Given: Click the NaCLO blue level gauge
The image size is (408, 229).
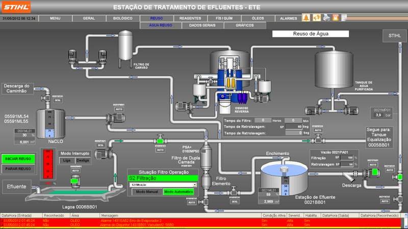Looking at the screenshot, I should point(49,124).
